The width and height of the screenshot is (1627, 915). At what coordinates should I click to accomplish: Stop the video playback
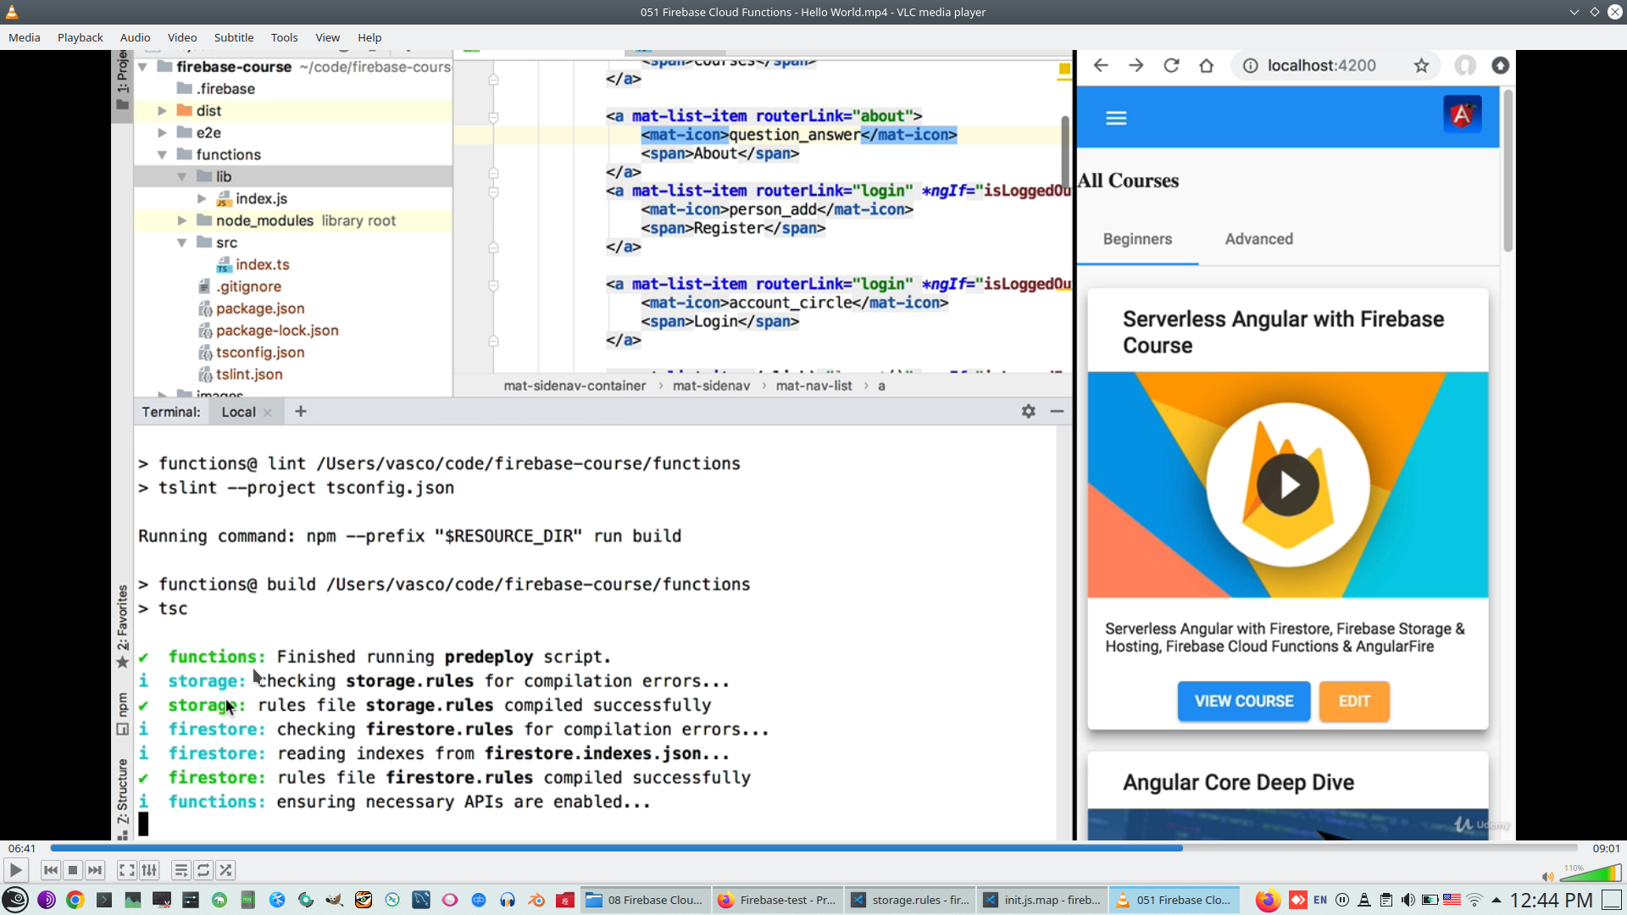pyautogui.click(x=73, y=870)
